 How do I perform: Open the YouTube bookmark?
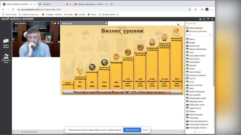(80, 15)
